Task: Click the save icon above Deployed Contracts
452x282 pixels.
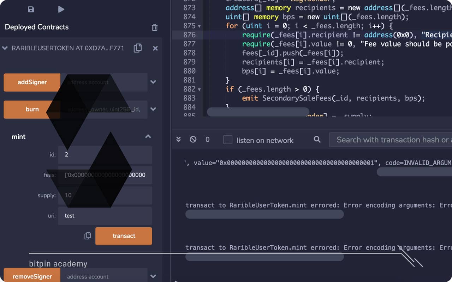Action: [31, 10]
